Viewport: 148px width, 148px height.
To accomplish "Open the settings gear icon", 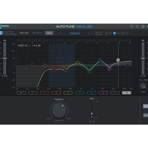I will point(143,27).
